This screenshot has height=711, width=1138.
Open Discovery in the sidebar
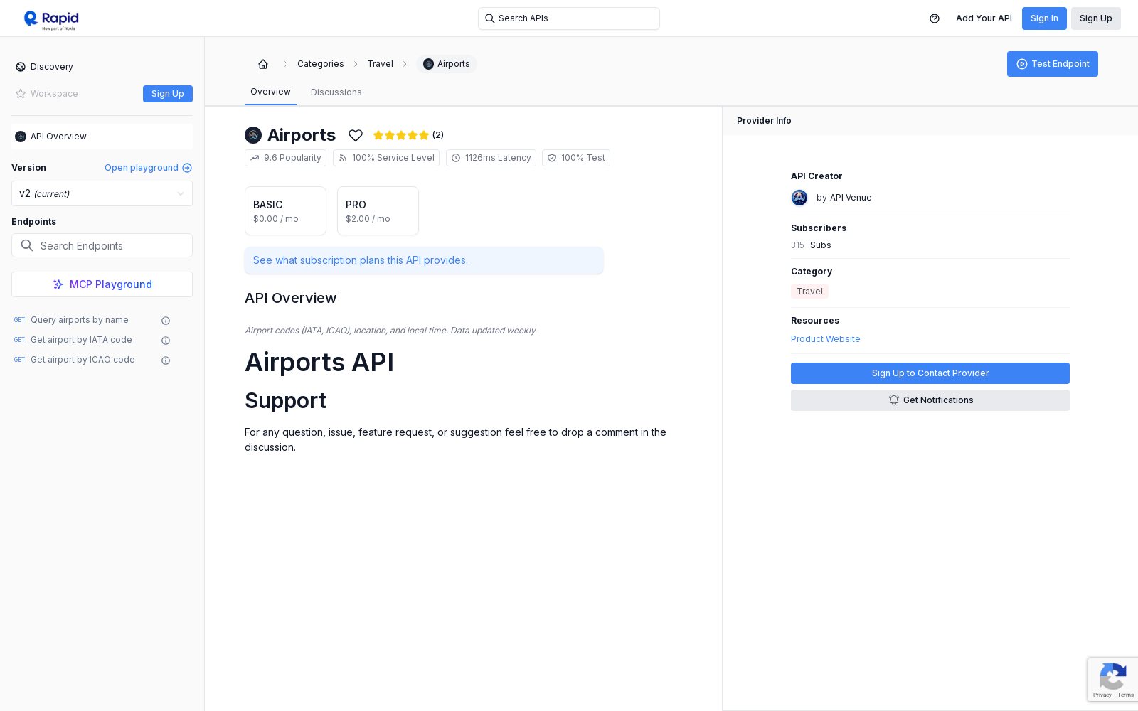click(52, 67)
